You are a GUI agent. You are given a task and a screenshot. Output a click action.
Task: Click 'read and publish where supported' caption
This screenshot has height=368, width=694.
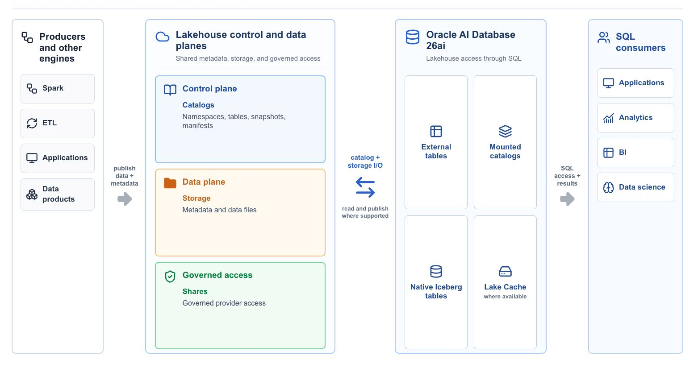(365, 212)
